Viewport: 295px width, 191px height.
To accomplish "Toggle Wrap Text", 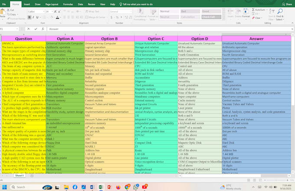I will click(x=92, y=12).
